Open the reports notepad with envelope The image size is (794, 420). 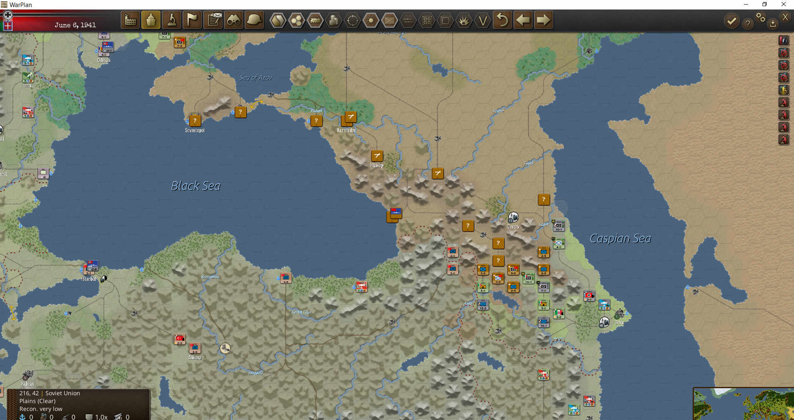tap(213, 20)
